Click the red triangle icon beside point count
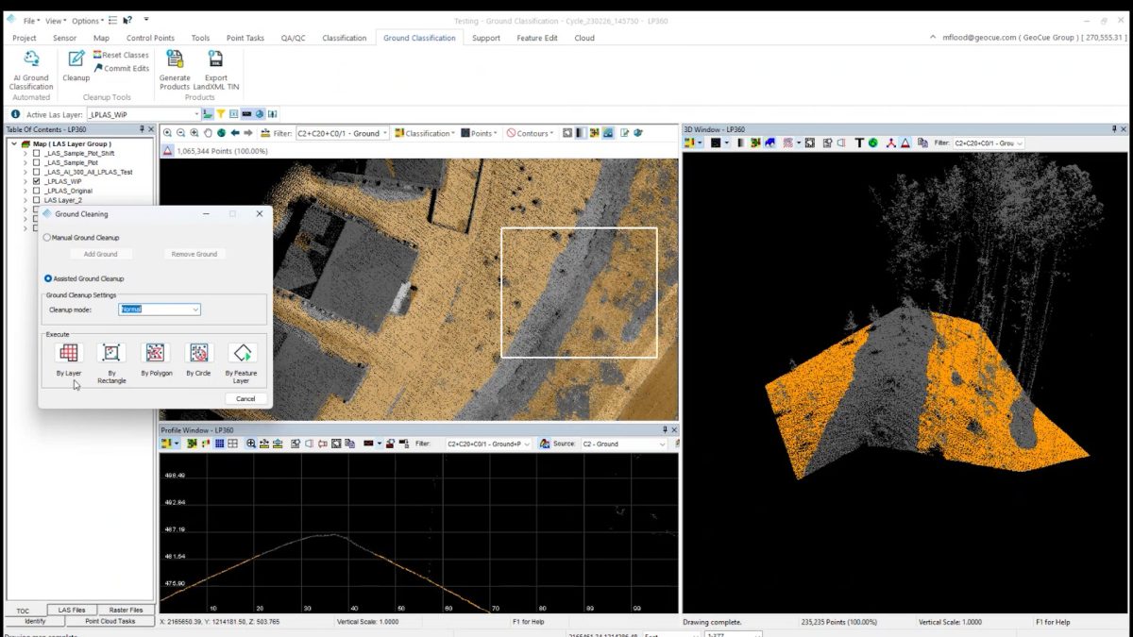The width and height of the screenshot is (1133, 637). [x=168, y=151]
